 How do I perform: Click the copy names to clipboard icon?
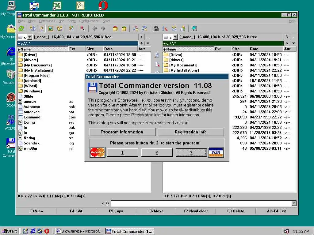pyautogui.click(x=183, y=28)
